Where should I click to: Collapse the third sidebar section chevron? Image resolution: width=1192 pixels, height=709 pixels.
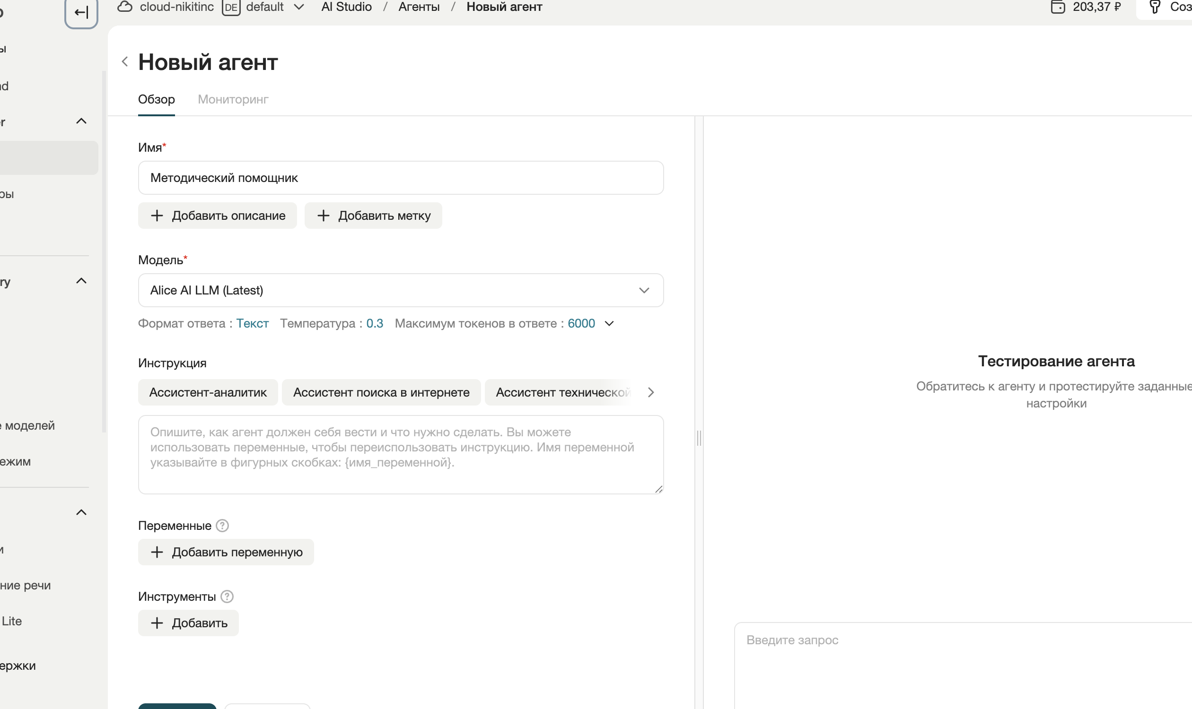[x=81, y=512]
